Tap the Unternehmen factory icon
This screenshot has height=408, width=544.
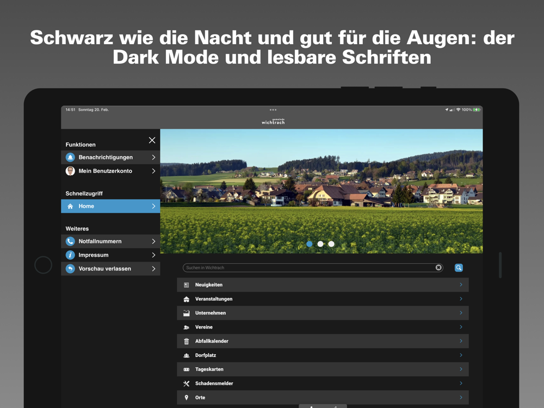[x=186, y=313]
